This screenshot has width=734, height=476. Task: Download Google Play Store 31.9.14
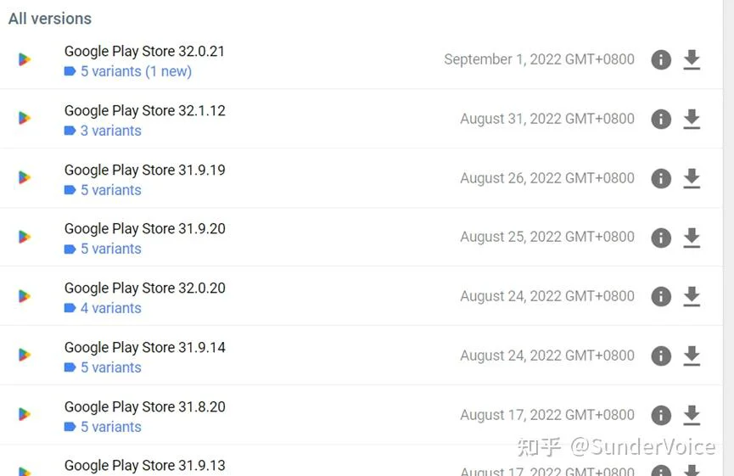click(692, 356)
